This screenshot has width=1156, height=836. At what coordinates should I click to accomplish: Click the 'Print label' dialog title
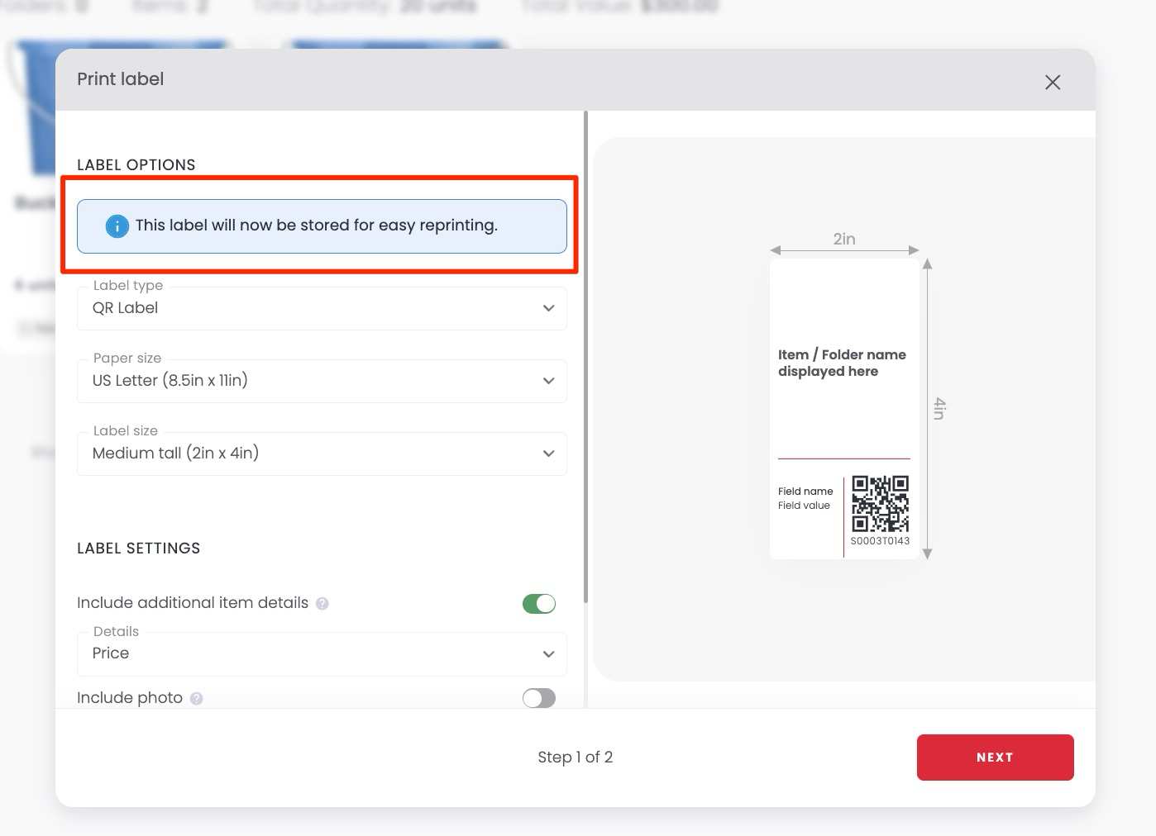[x=121, y=79]
